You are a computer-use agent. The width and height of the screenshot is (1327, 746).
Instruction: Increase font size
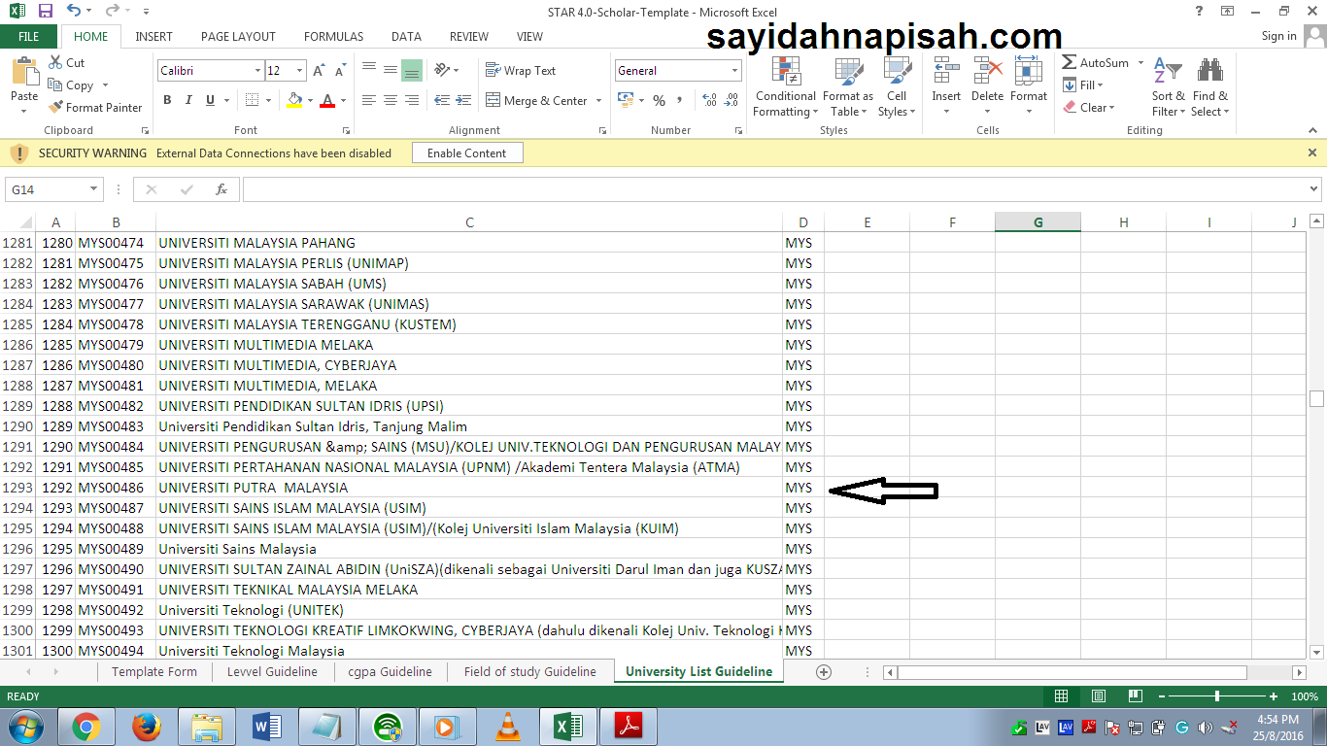pos(320,70)
